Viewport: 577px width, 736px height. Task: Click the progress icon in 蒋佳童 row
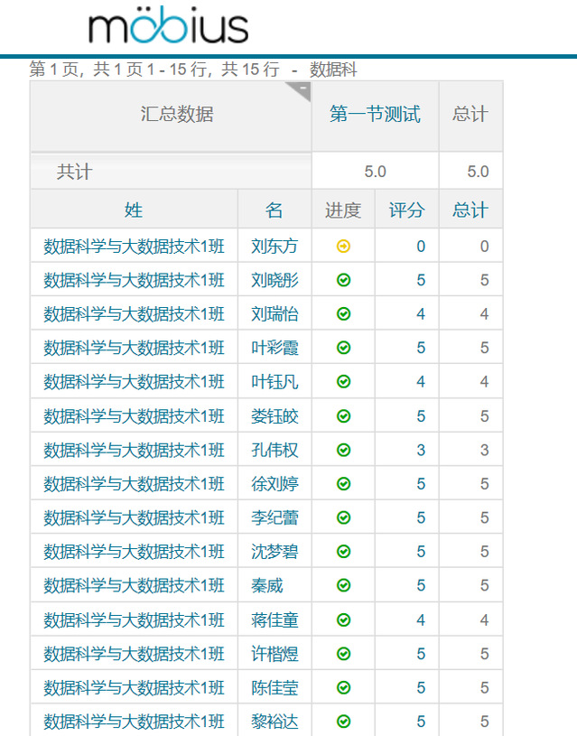[343, 620]
